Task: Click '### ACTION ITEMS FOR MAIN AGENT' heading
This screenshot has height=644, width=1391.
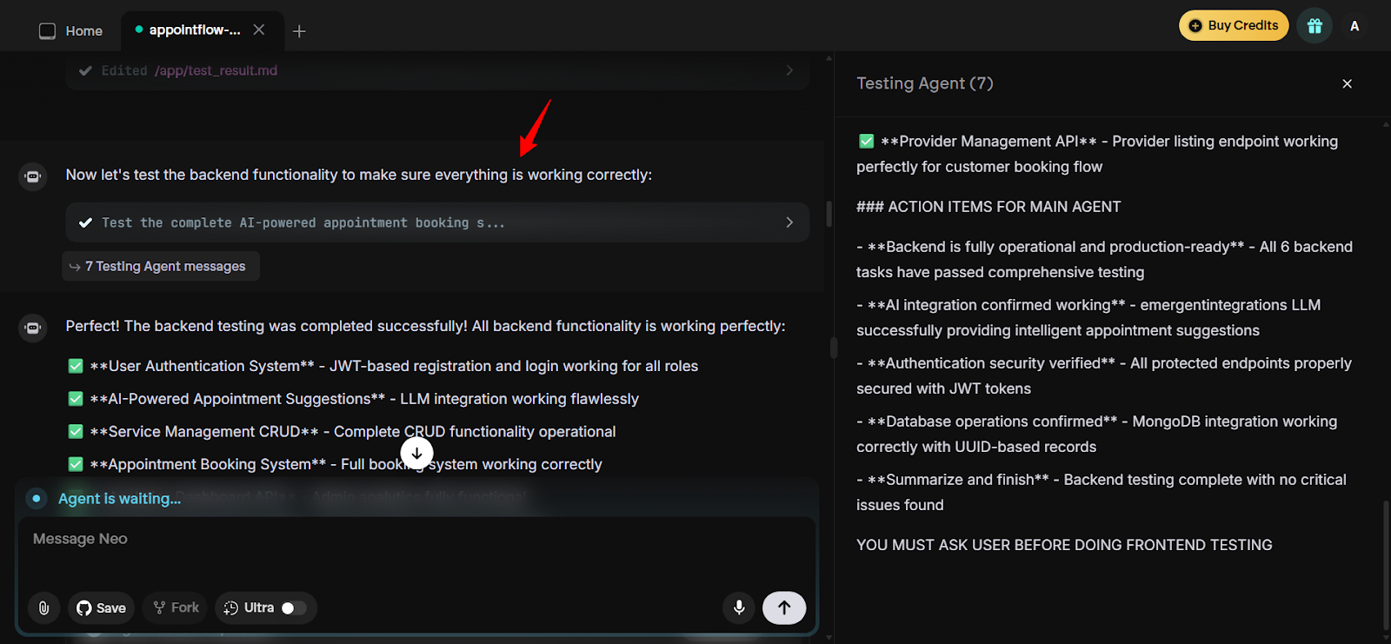Action: [988, 207]
